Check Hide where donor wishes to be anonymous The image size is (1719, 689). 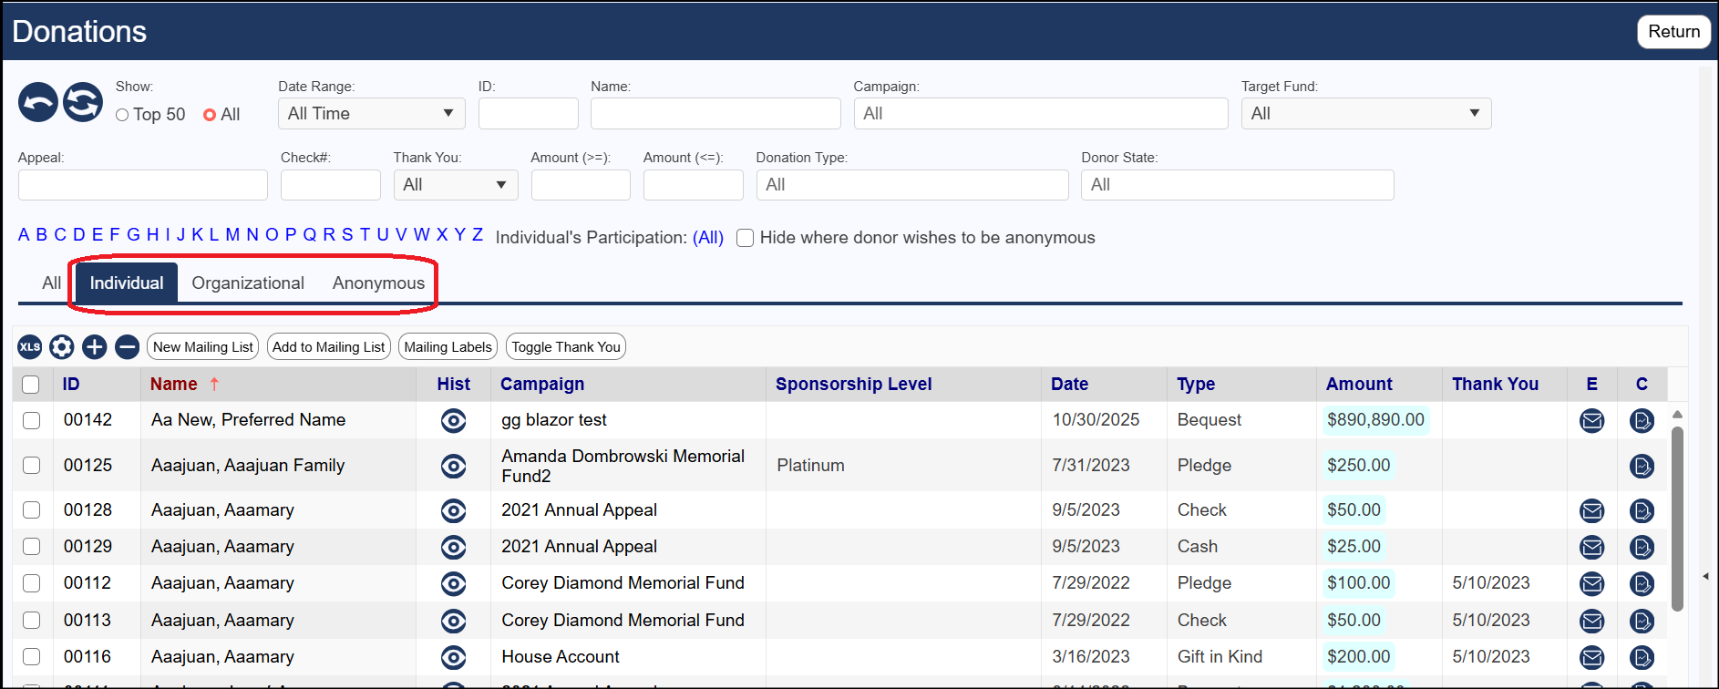point(745,238)
